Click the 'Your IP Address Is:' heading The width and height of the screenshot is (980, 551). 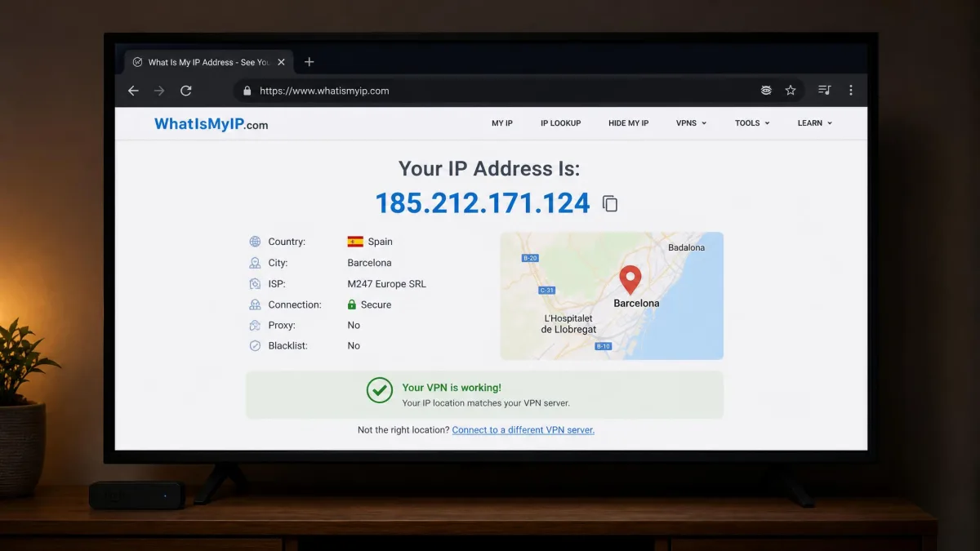(489, 169)
